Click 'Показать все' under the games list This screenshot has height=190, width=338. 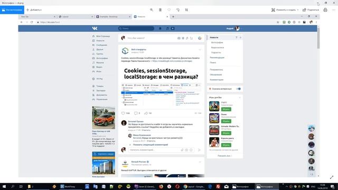[224, 156]
